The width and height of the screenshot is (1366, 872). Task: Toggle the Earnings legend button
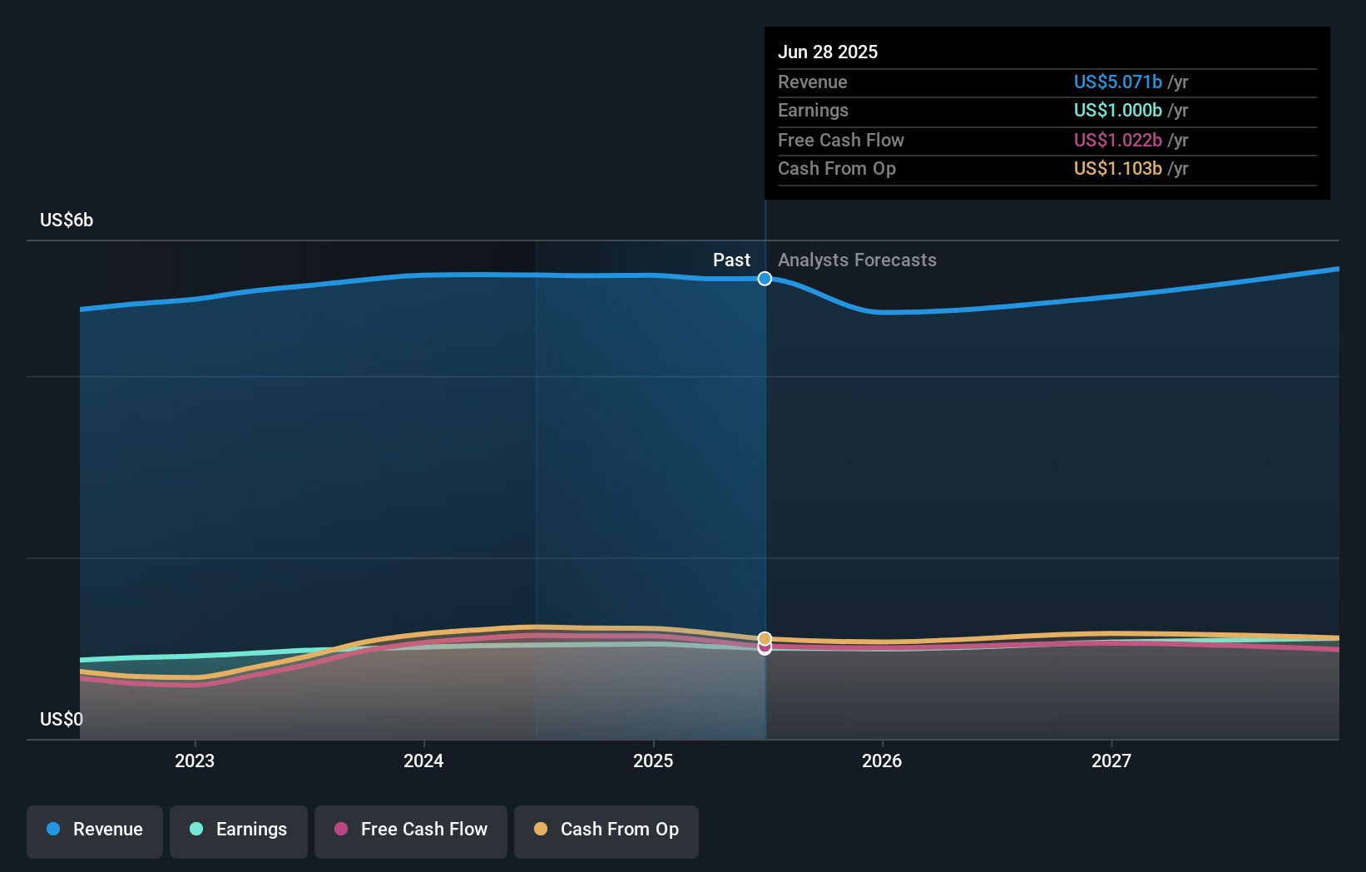coord(239,831)
